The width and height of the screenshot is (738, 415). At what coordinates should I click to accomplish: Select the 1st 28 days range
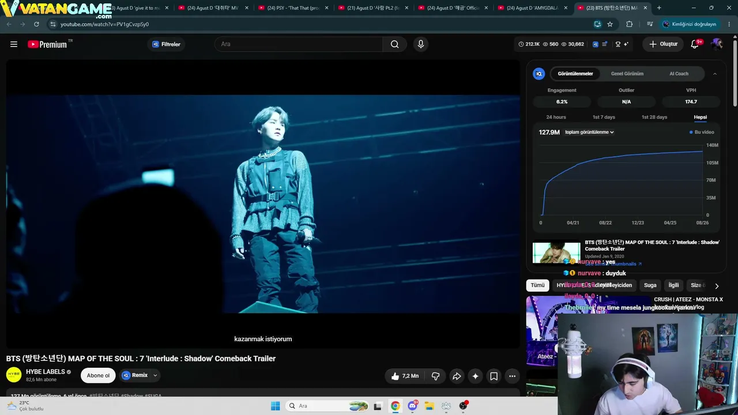pos(654,117)
